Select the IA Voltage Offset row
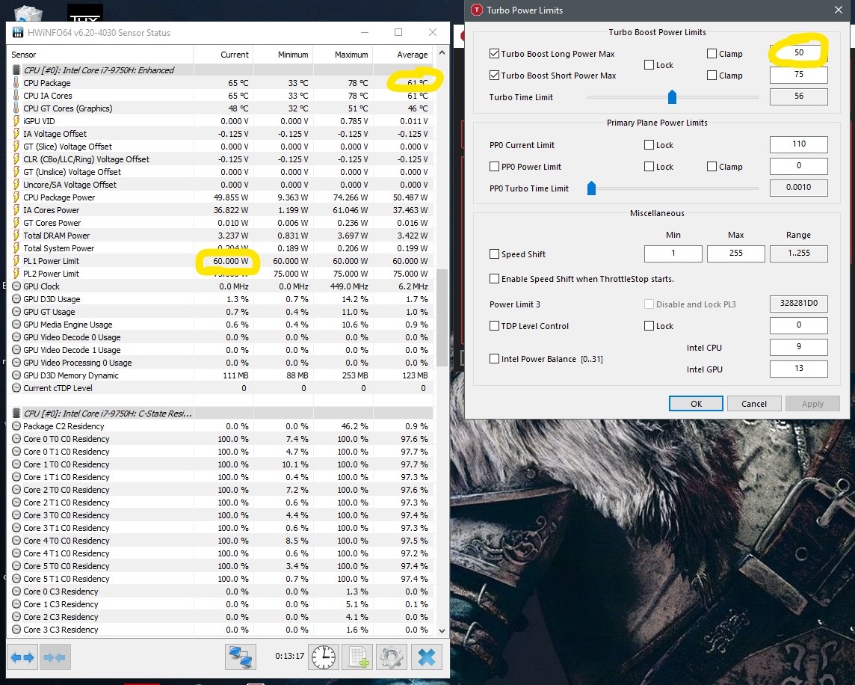855x685 pixels. [220, 134]
